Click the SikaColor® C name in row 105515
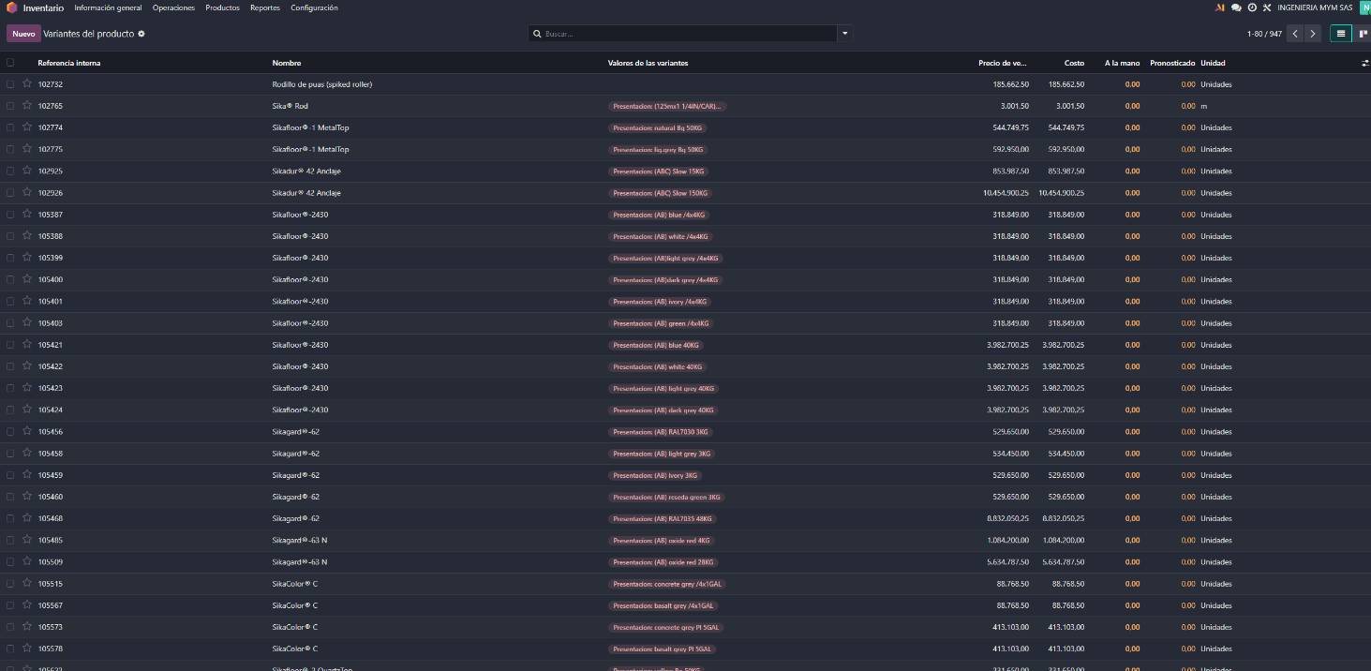This screenshot has height=671, width=1371. point(295,584)
